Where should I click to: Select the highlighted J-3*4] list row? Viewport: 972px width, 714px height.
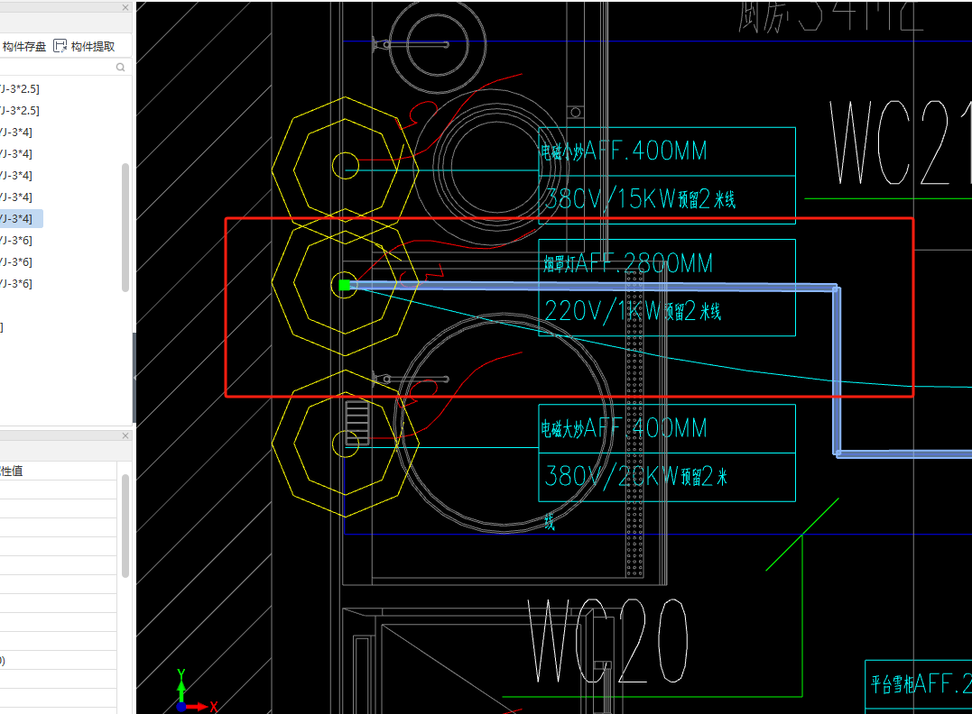[21, 218]
